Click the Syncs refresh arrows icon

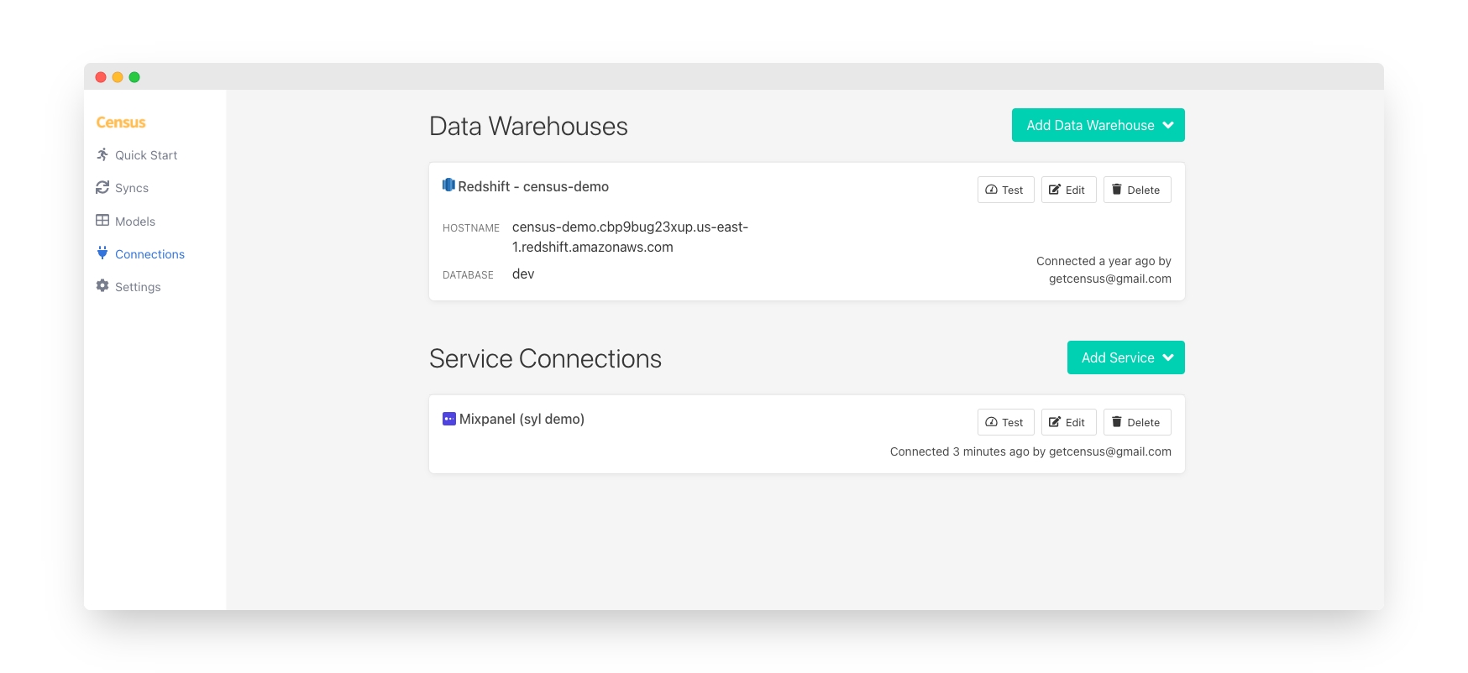102,187
